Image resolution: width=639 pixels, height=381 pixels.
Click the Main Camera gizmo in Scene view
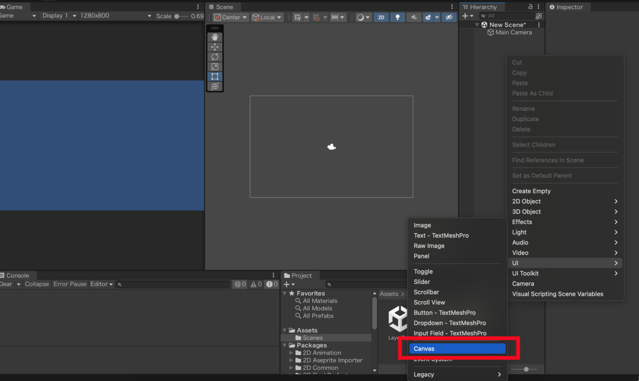pyautogui.click(x=332, y=147)
